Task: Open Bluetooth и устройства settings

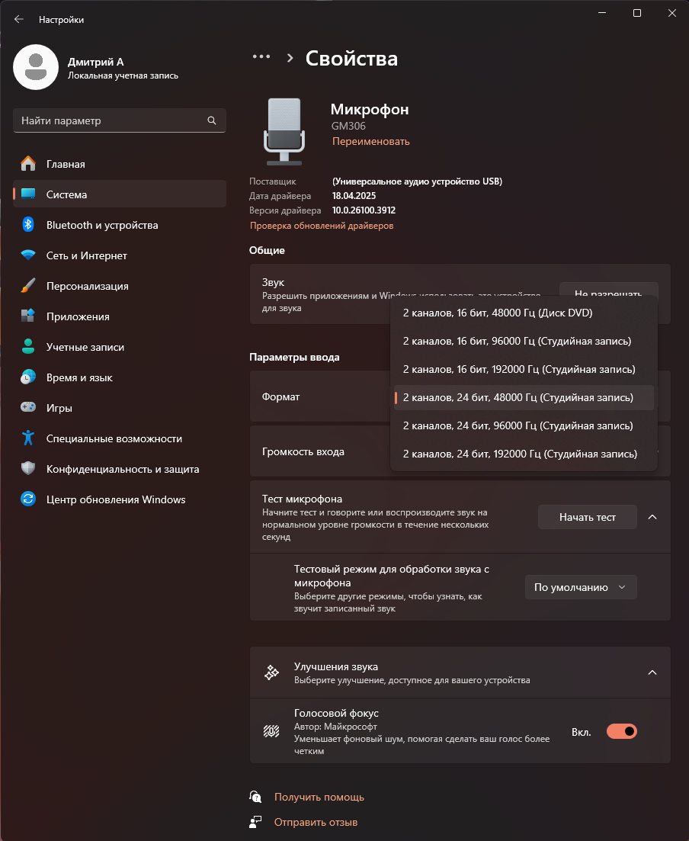Action: 102,225
